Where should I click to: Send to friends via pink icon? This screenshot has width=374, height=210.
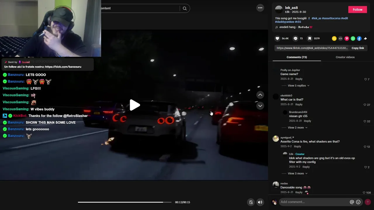pos(347,38)
